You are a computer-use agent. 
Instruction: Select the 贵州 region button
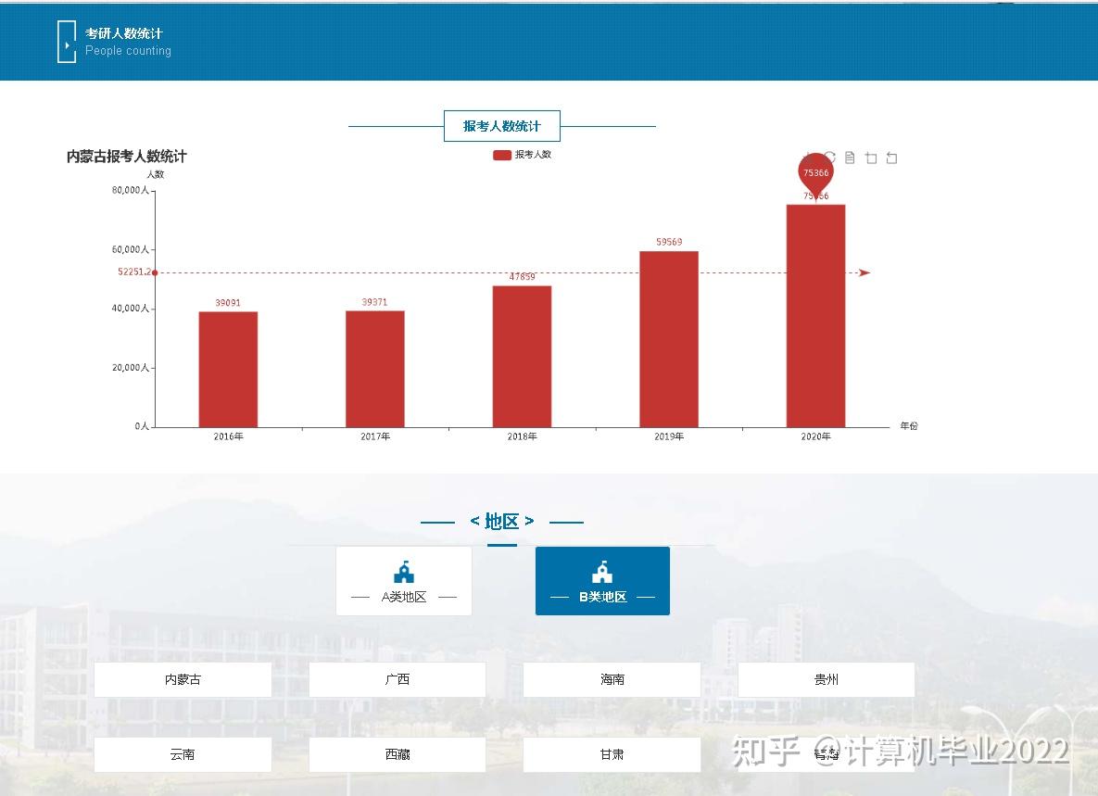point(827,679)
